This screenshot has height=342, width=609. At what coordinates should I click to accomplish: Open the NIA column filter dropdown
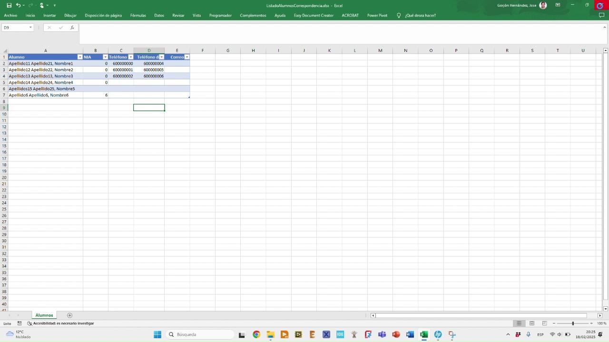point(105,57)
